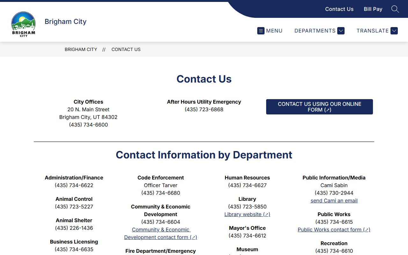Click the Fire Department/Emergency heading
408x255 pixels.
(x=161, y=251)
